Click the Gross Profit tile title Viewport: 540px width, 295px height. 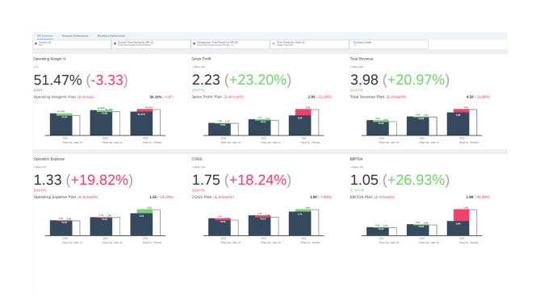tap(202, 59)
